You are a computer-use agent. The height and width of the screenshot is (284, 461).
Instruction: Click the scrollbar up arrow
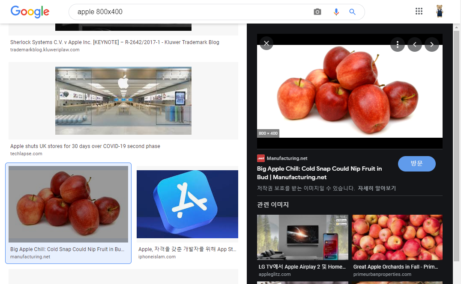456,27
